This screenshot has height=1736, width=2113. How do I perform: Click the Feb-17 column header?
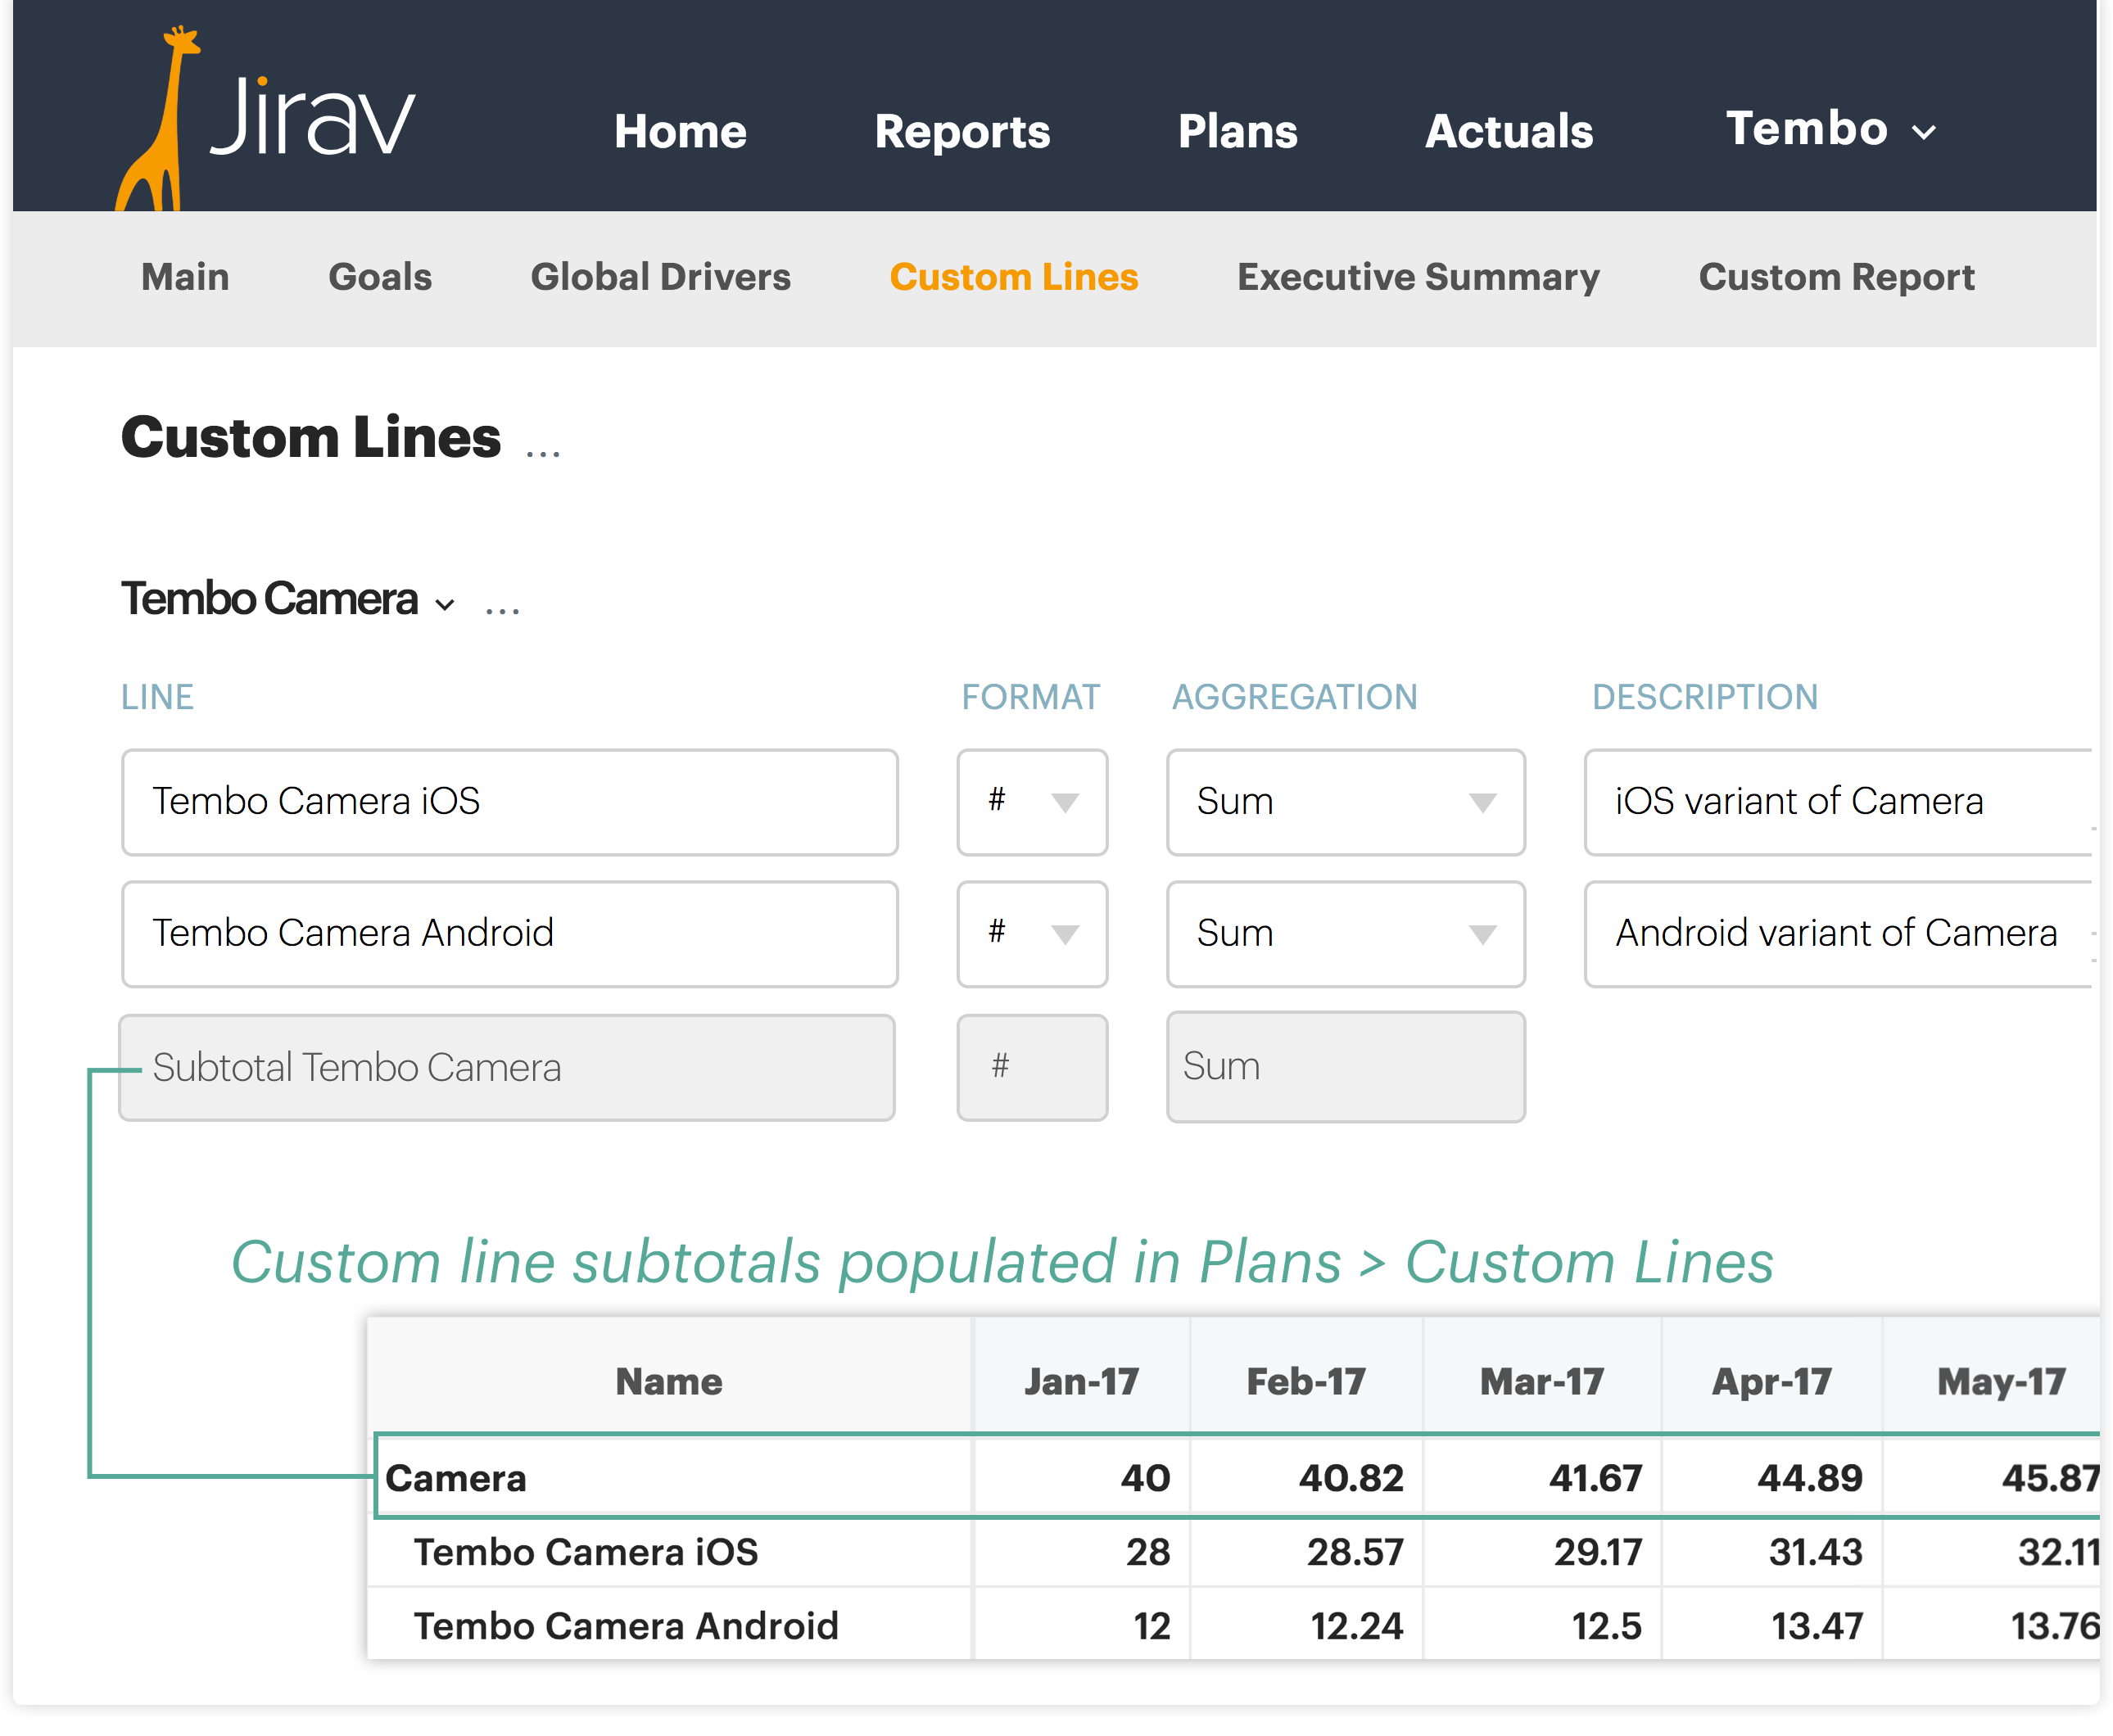point(1306,1382)
